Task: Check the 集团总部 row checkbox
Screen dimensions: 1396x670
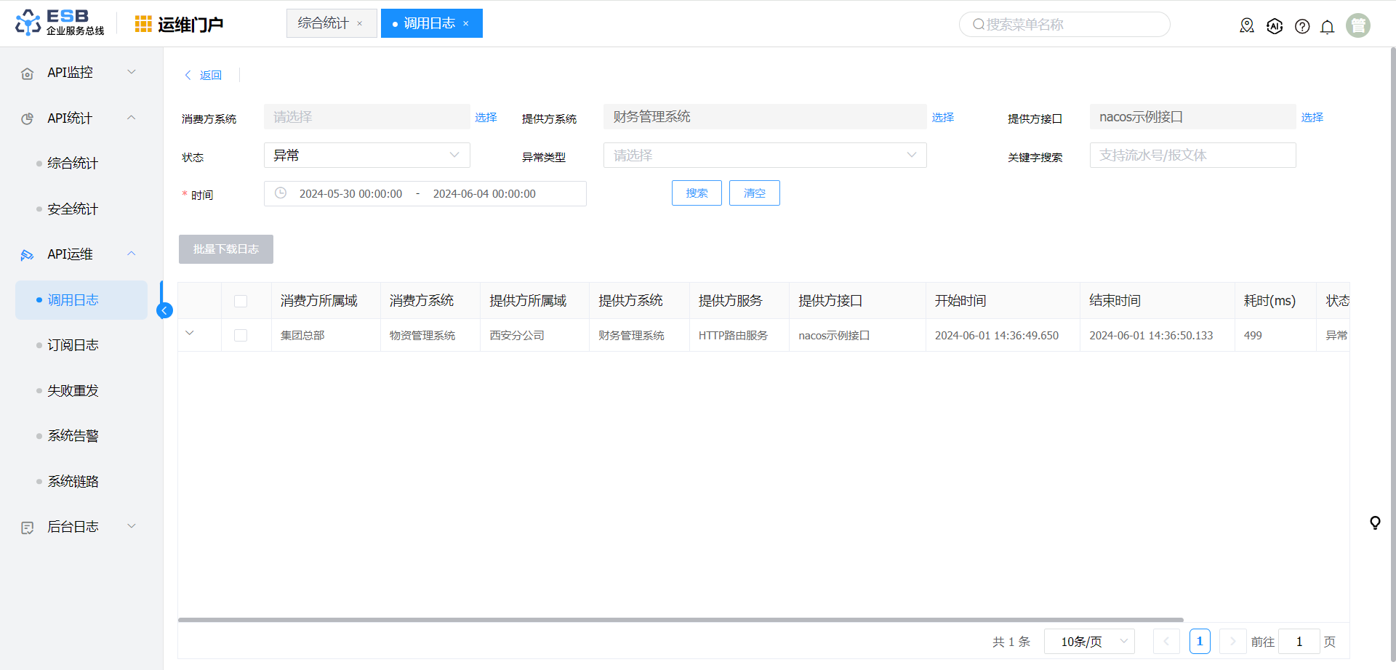Action: pyautogui.click(x=241, y=335)
